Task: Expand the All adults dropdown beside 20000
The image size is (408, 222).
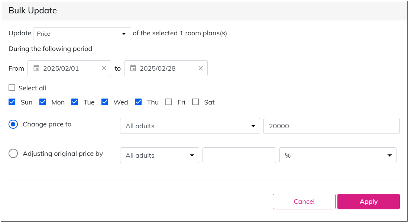Action: point(190,126)
